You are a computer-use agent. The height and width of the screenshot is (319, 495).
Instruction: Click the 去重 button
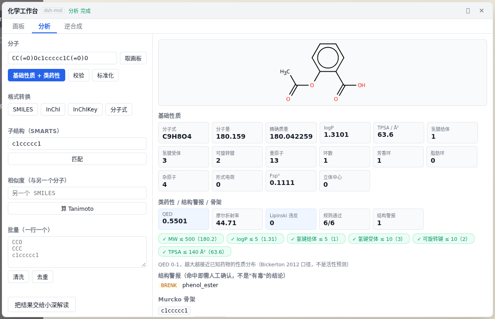click(x=43, y=277)
